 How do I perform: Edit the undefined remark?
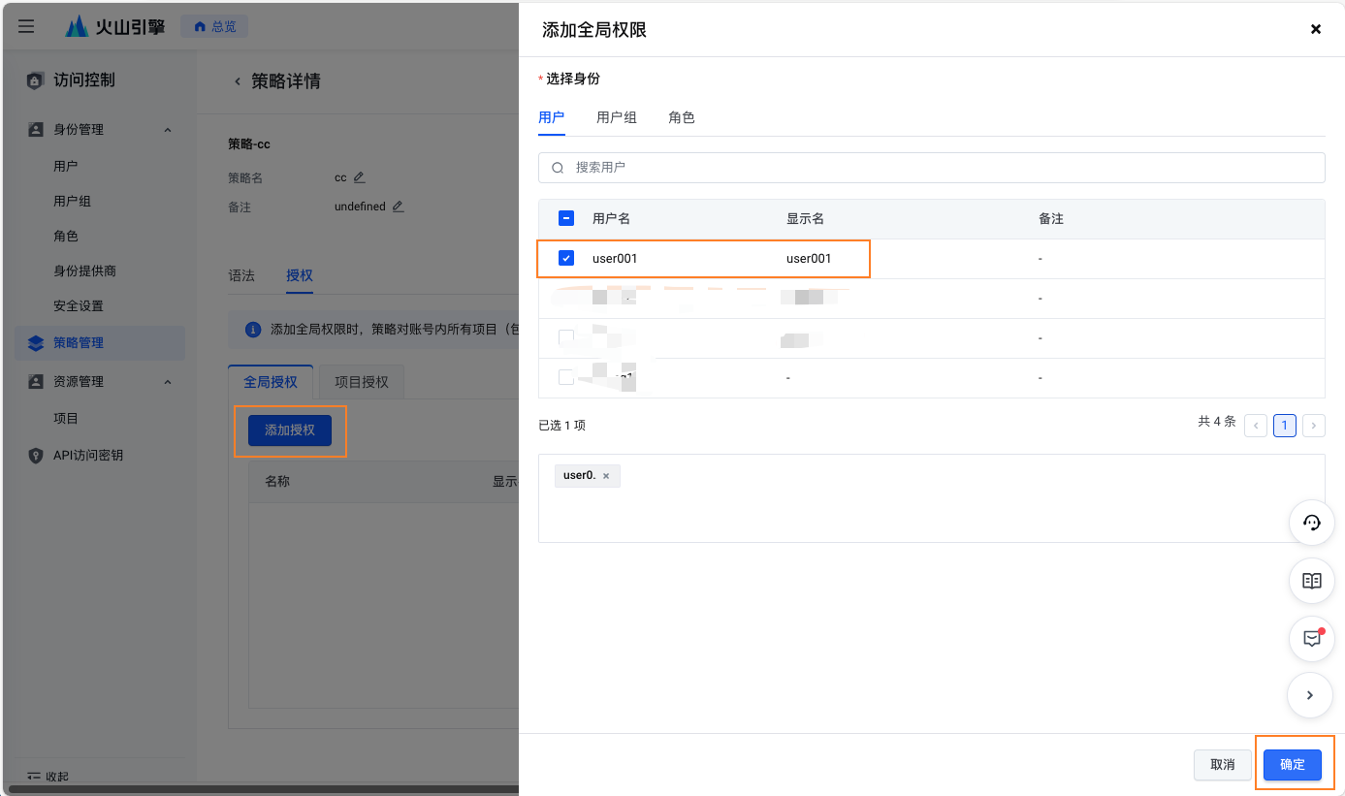coord(398,207)
